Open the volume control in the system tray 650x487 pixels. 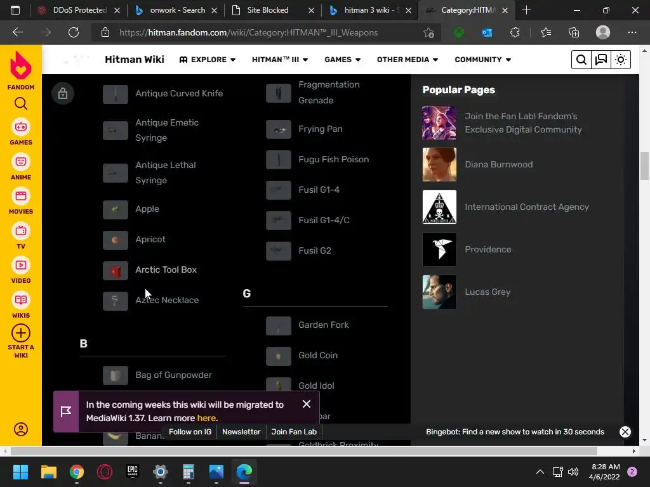(x=573, y=472)
